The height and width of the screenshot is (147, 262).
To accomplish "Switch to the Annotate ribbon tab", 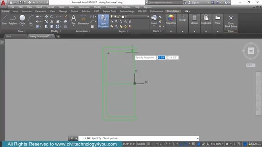I will (x=27, y=11).
